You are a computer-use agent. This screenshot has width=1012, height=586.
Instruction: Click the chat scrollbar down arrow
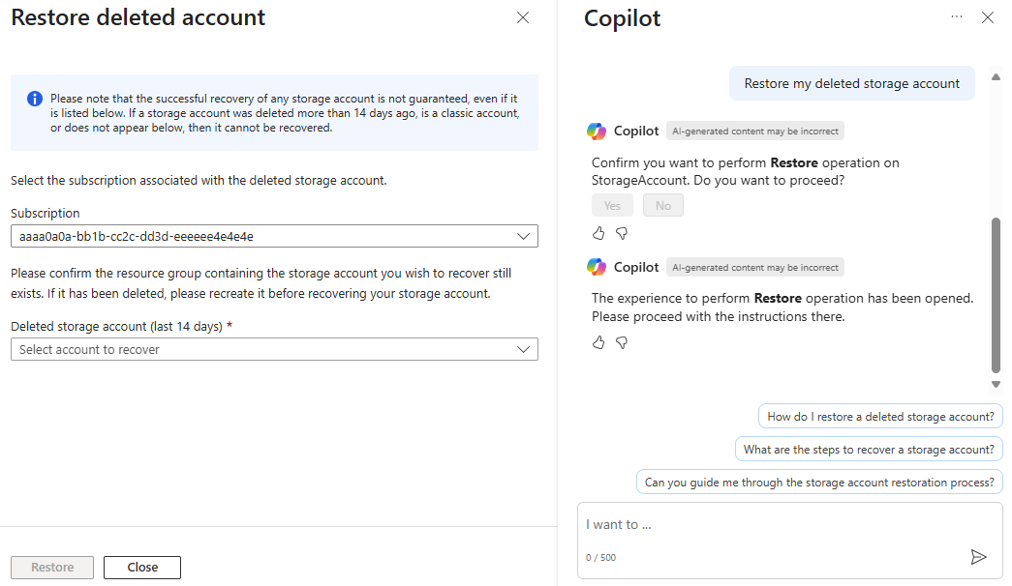click(x=996, y=384)
